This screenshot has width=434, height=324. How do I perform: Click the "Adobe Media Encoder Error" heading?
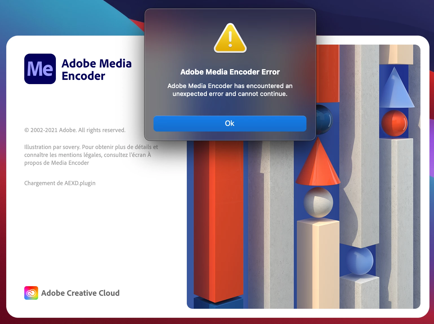(230, 72)
